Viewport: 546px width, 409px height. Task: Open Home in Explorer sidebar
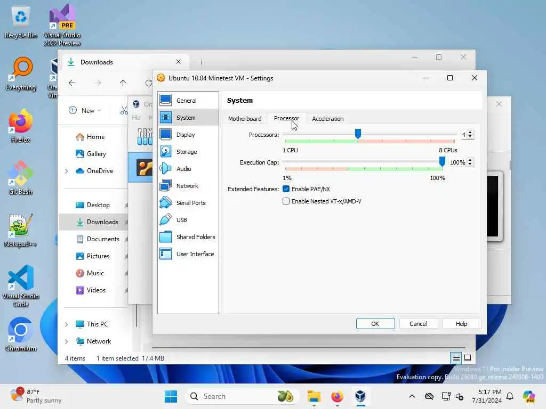93,137
